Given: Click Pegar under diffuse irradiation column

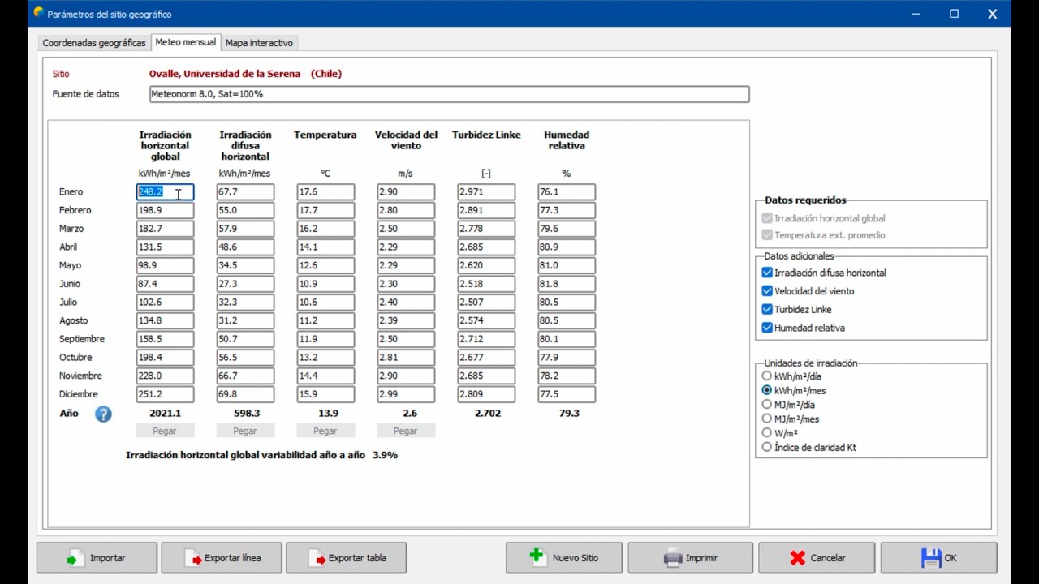Looking at the screenshot, I should [x=245, y=431].
